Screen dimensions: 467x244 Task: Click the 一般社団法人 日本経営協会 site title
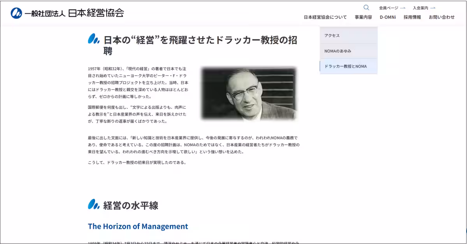pos(74,13)
